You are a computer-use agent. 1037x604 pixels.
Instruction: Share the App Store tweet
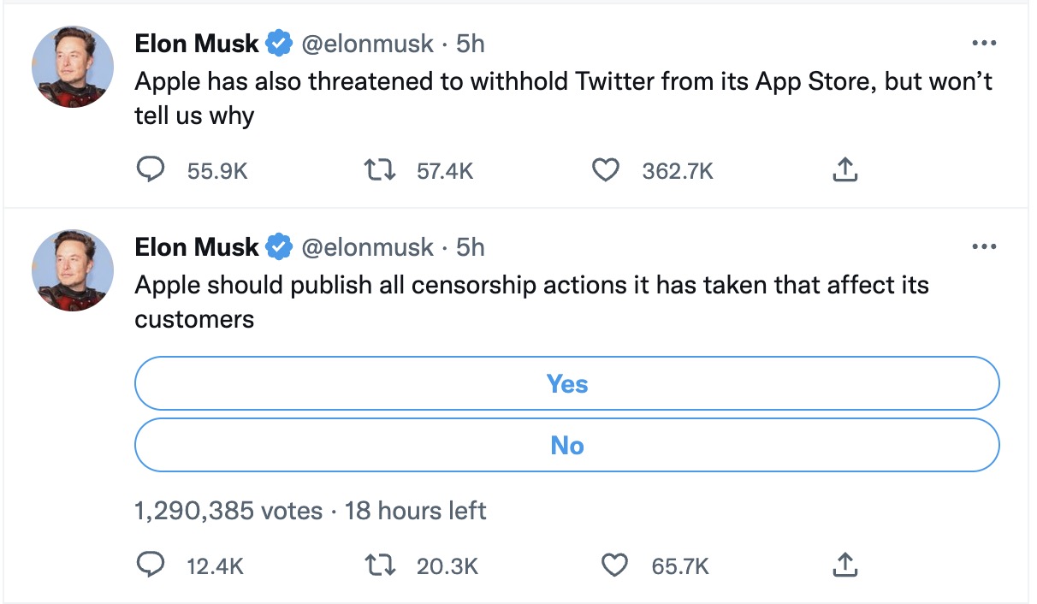844,171
